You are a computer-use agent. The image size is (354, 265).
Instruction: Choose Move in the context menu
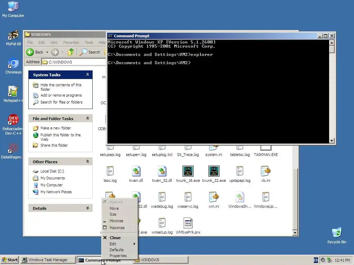click(120, 208)
